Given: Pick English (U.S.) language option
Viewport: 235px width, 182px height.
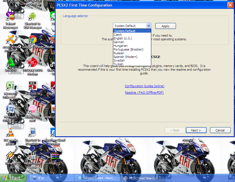Looking at the screenshot, I should [132, 38].
